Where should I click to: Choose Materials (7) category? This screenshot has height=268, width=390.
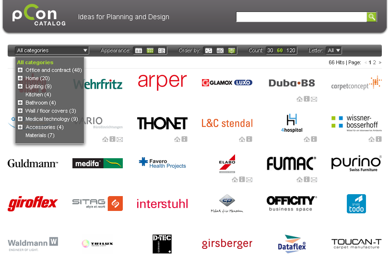[x=40, y=136]
